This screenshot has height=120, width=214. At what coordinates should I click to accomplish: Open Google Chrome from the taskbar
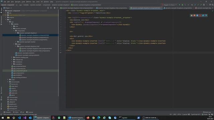tap(93, 118)
